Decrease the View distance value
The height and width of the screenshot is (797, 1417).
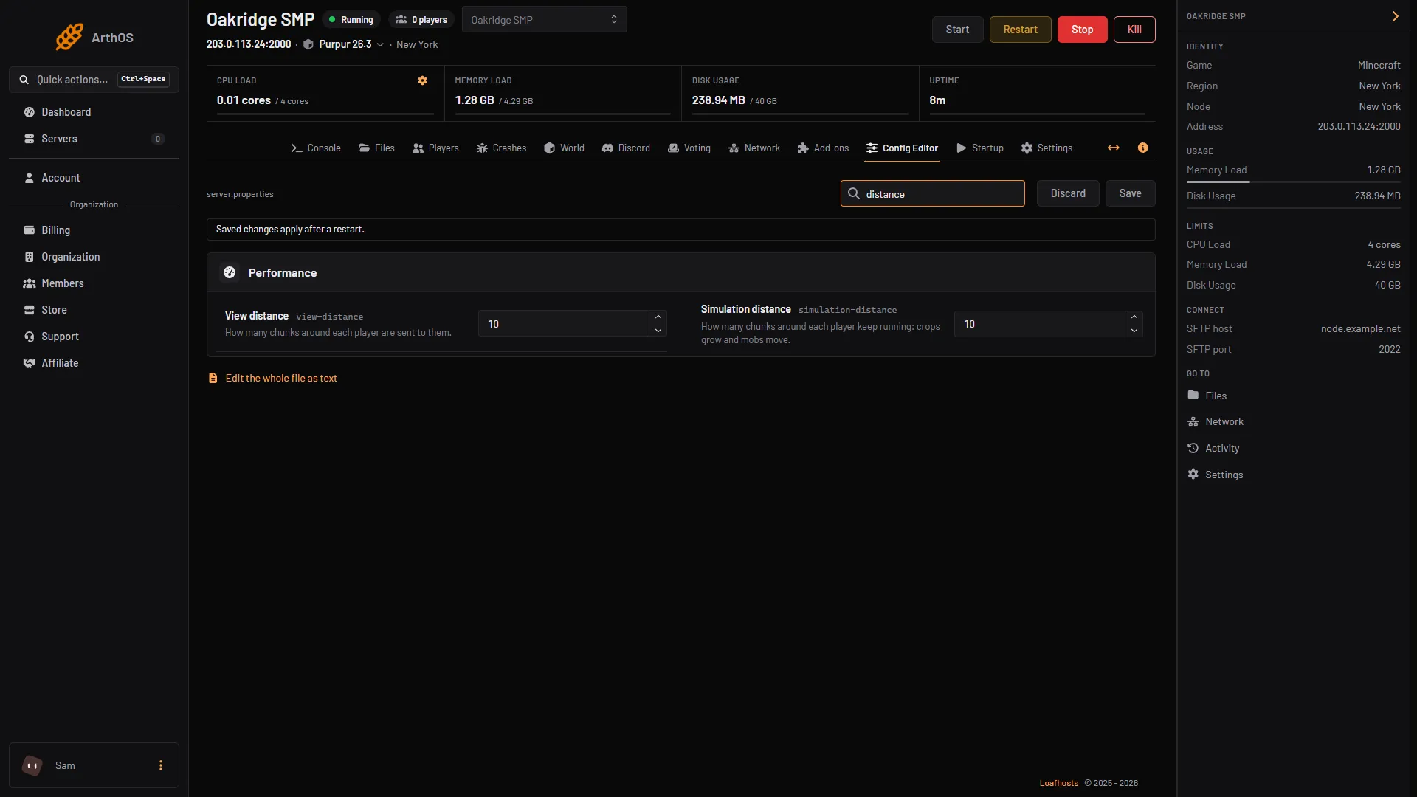coord(658,330)
